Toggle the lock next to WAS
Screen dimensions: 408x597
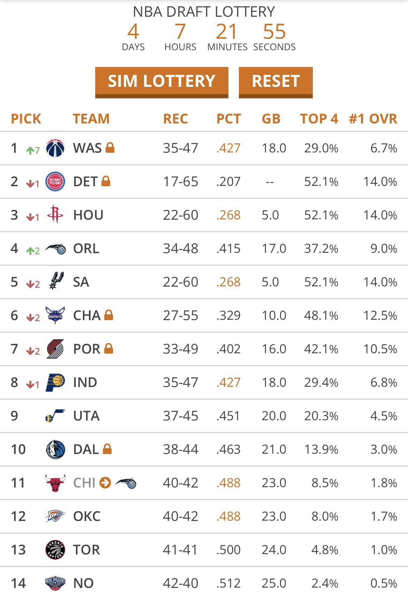coord(110,148)
